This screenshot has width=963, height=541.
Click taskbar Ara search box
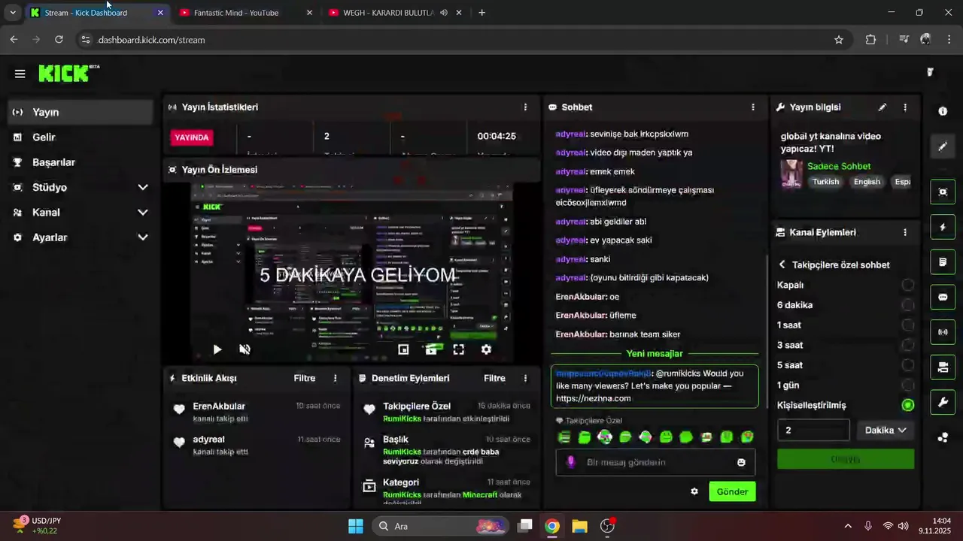[441, 526]
